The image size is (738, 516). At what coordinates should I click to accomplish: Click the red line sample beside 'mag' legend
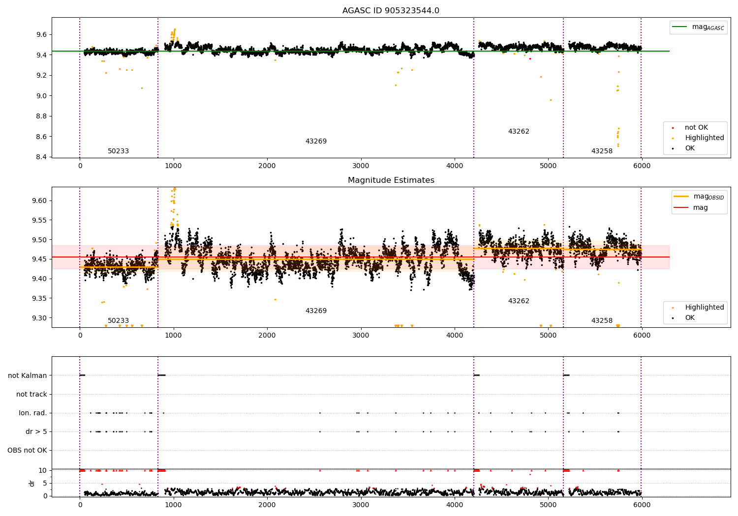click(x=681, y=208)
